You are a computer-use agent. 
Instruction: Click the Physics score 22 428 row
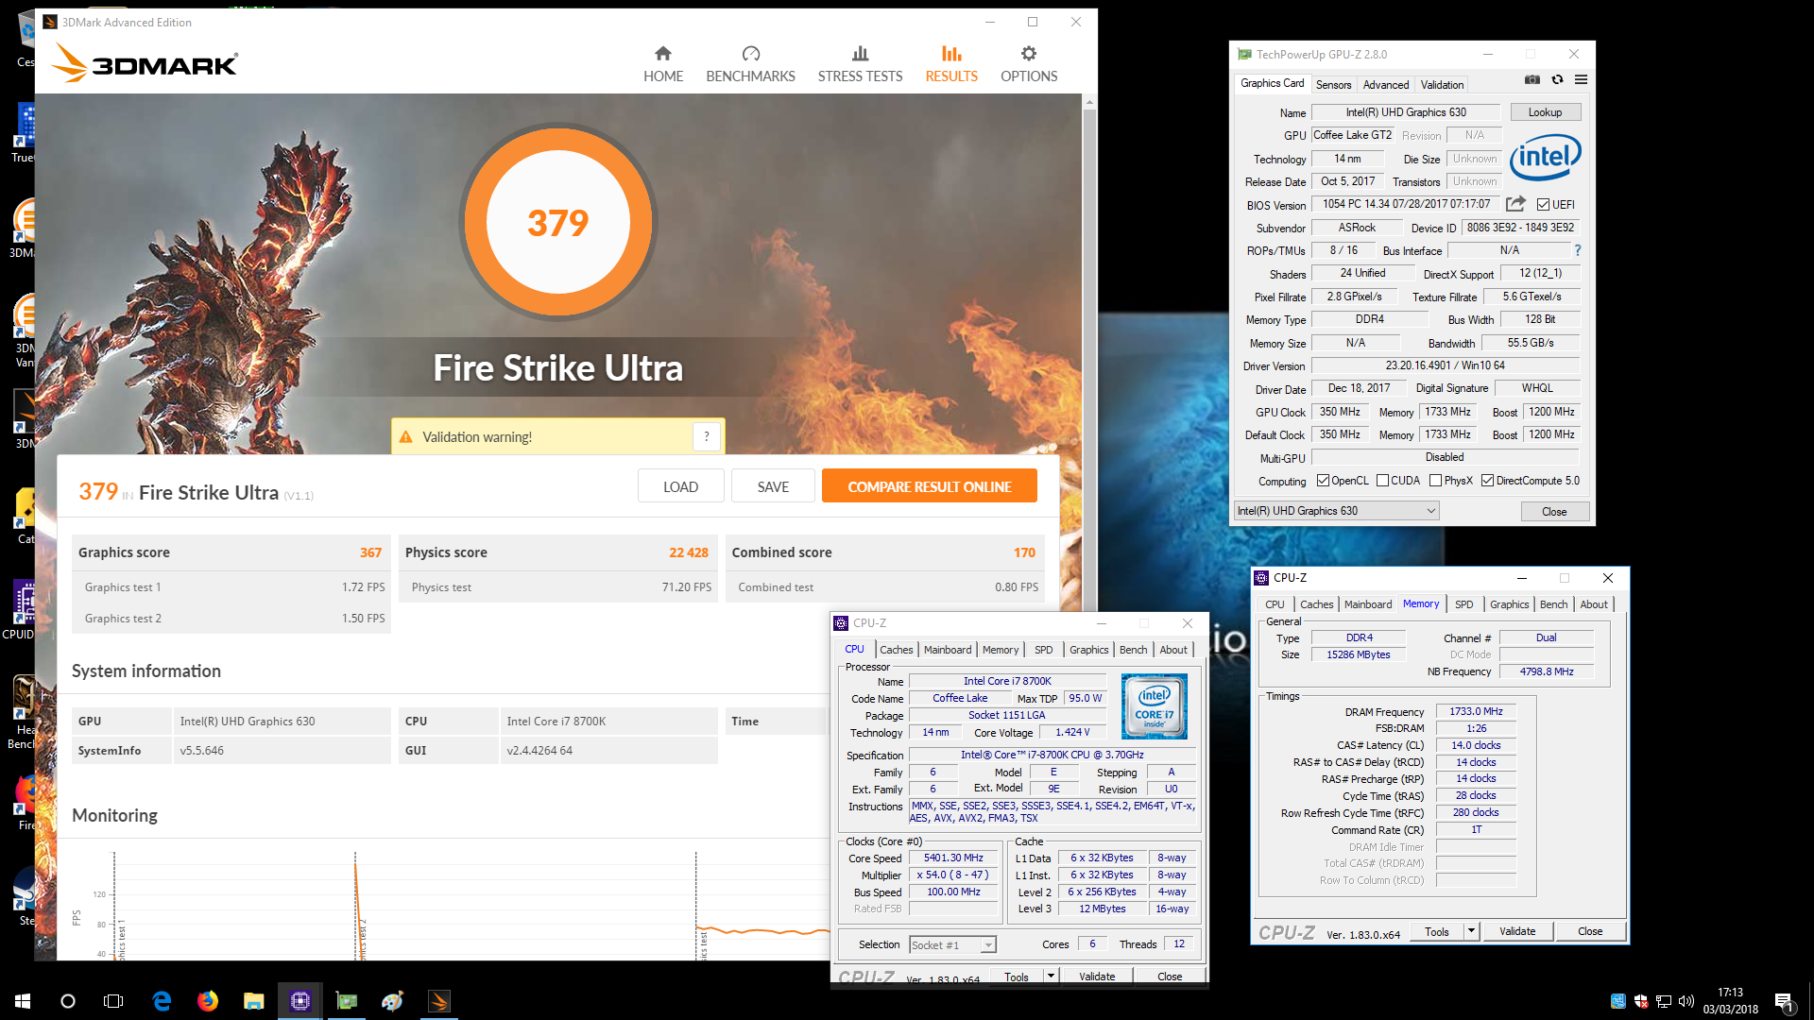(x=557, y=552)
